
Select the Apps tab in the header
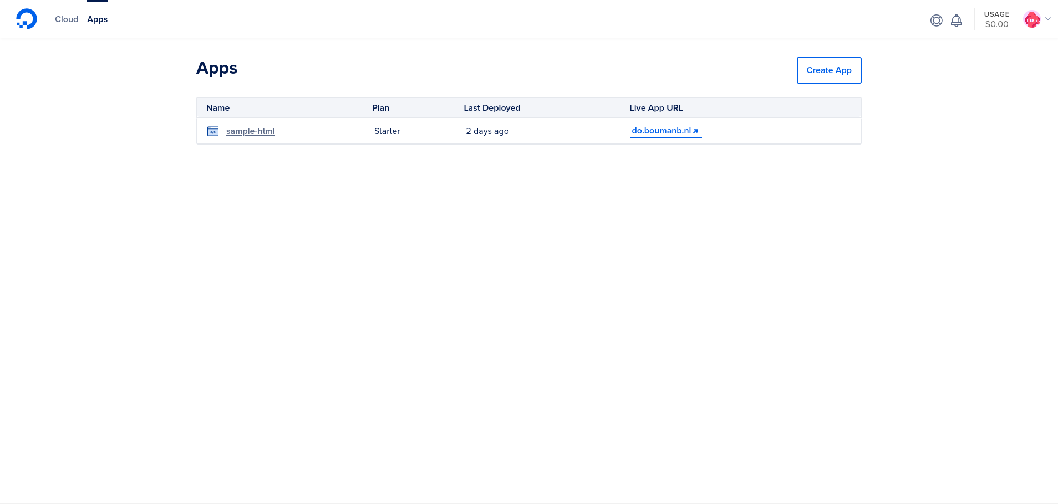97,19
